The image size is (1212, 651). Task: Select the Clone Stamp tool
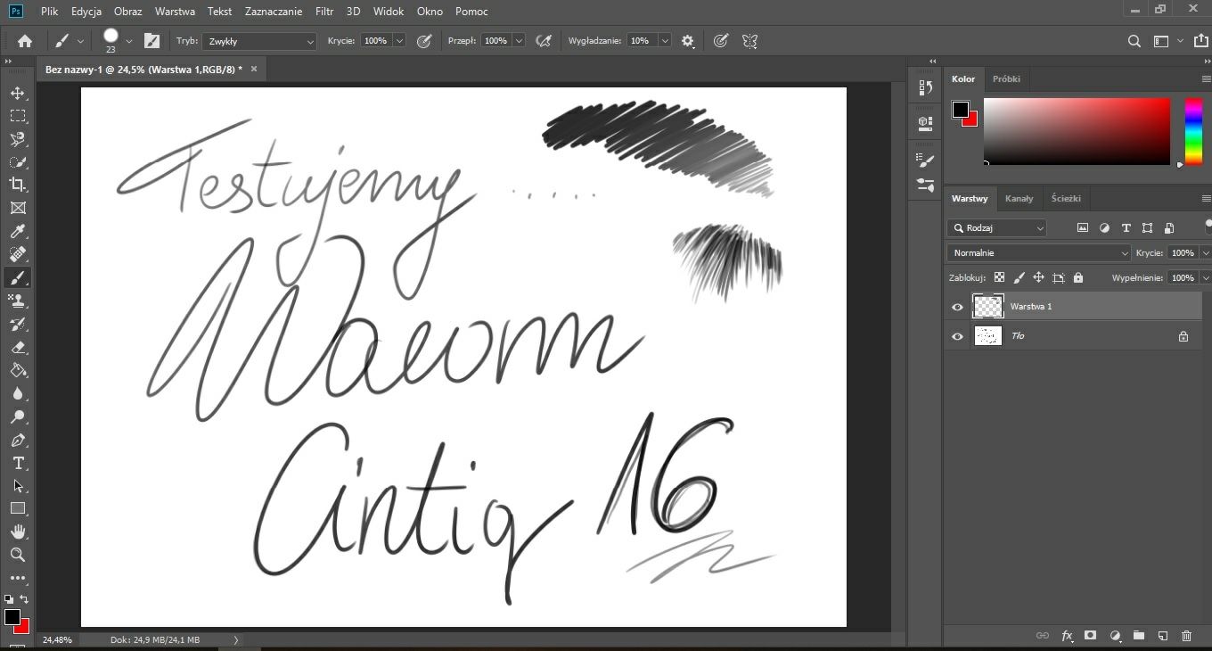(x=17, y=301)
